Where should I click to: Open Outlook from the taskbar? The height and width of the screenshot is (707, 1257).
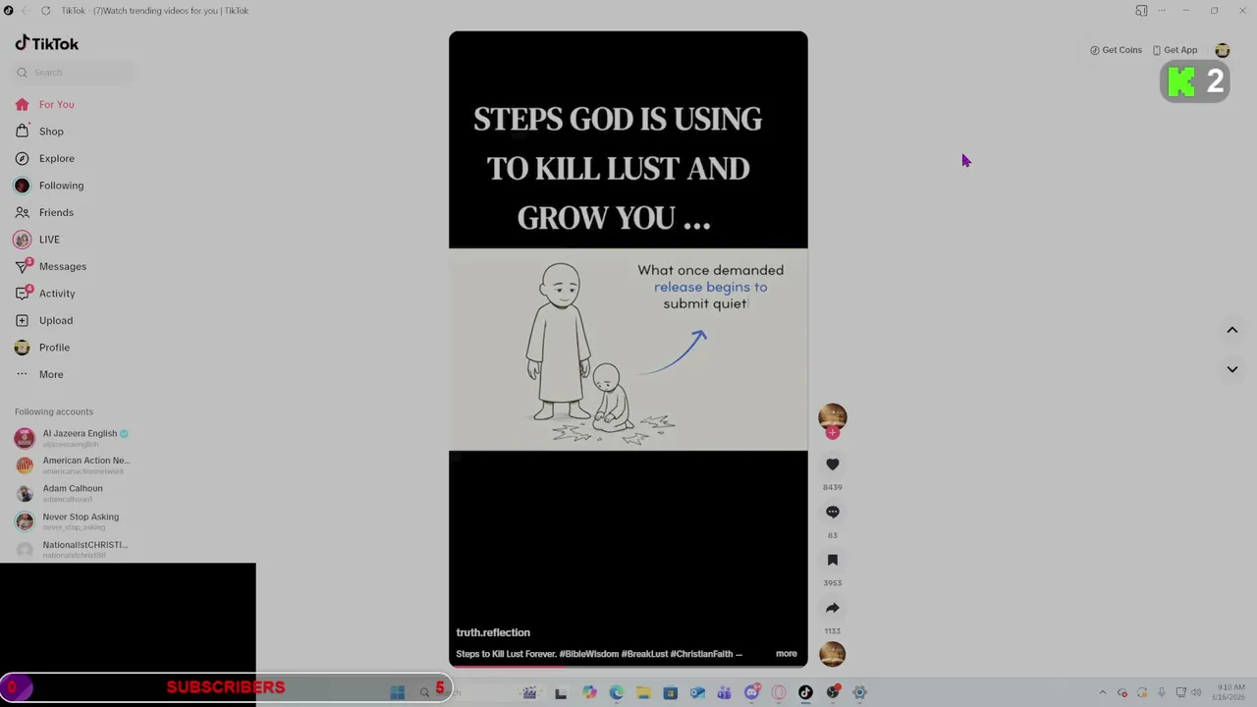(697, 693)
